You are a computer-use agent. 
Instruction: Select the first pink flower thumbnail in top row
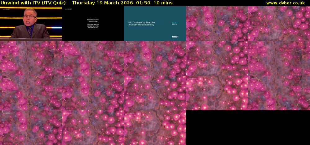pos(217,24)
